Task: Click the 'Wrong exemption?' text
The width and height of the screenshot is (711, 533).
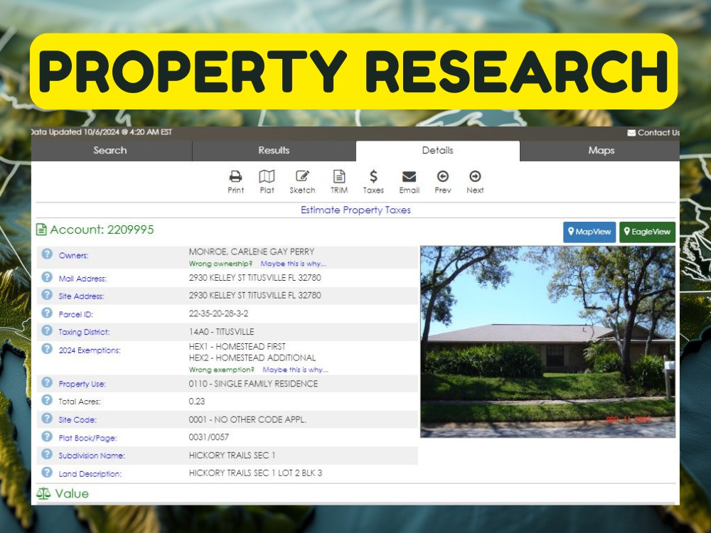Action: click(221, 370)
